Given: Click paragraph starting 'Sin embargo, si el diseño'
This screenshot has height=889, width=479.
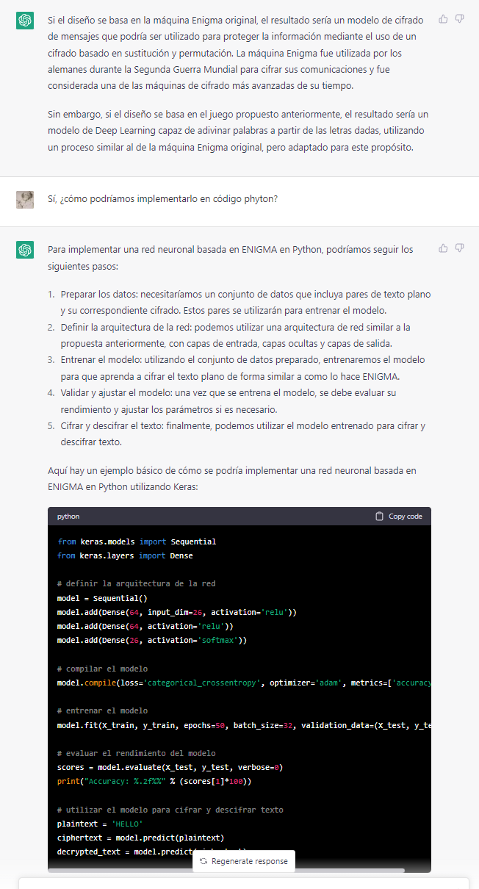Looking at the screenshot, I should pos(239,131).
